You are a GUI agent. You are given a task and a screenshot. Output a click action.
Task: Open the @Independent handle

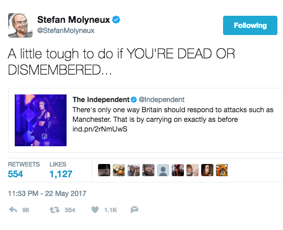tap(162, 100)
